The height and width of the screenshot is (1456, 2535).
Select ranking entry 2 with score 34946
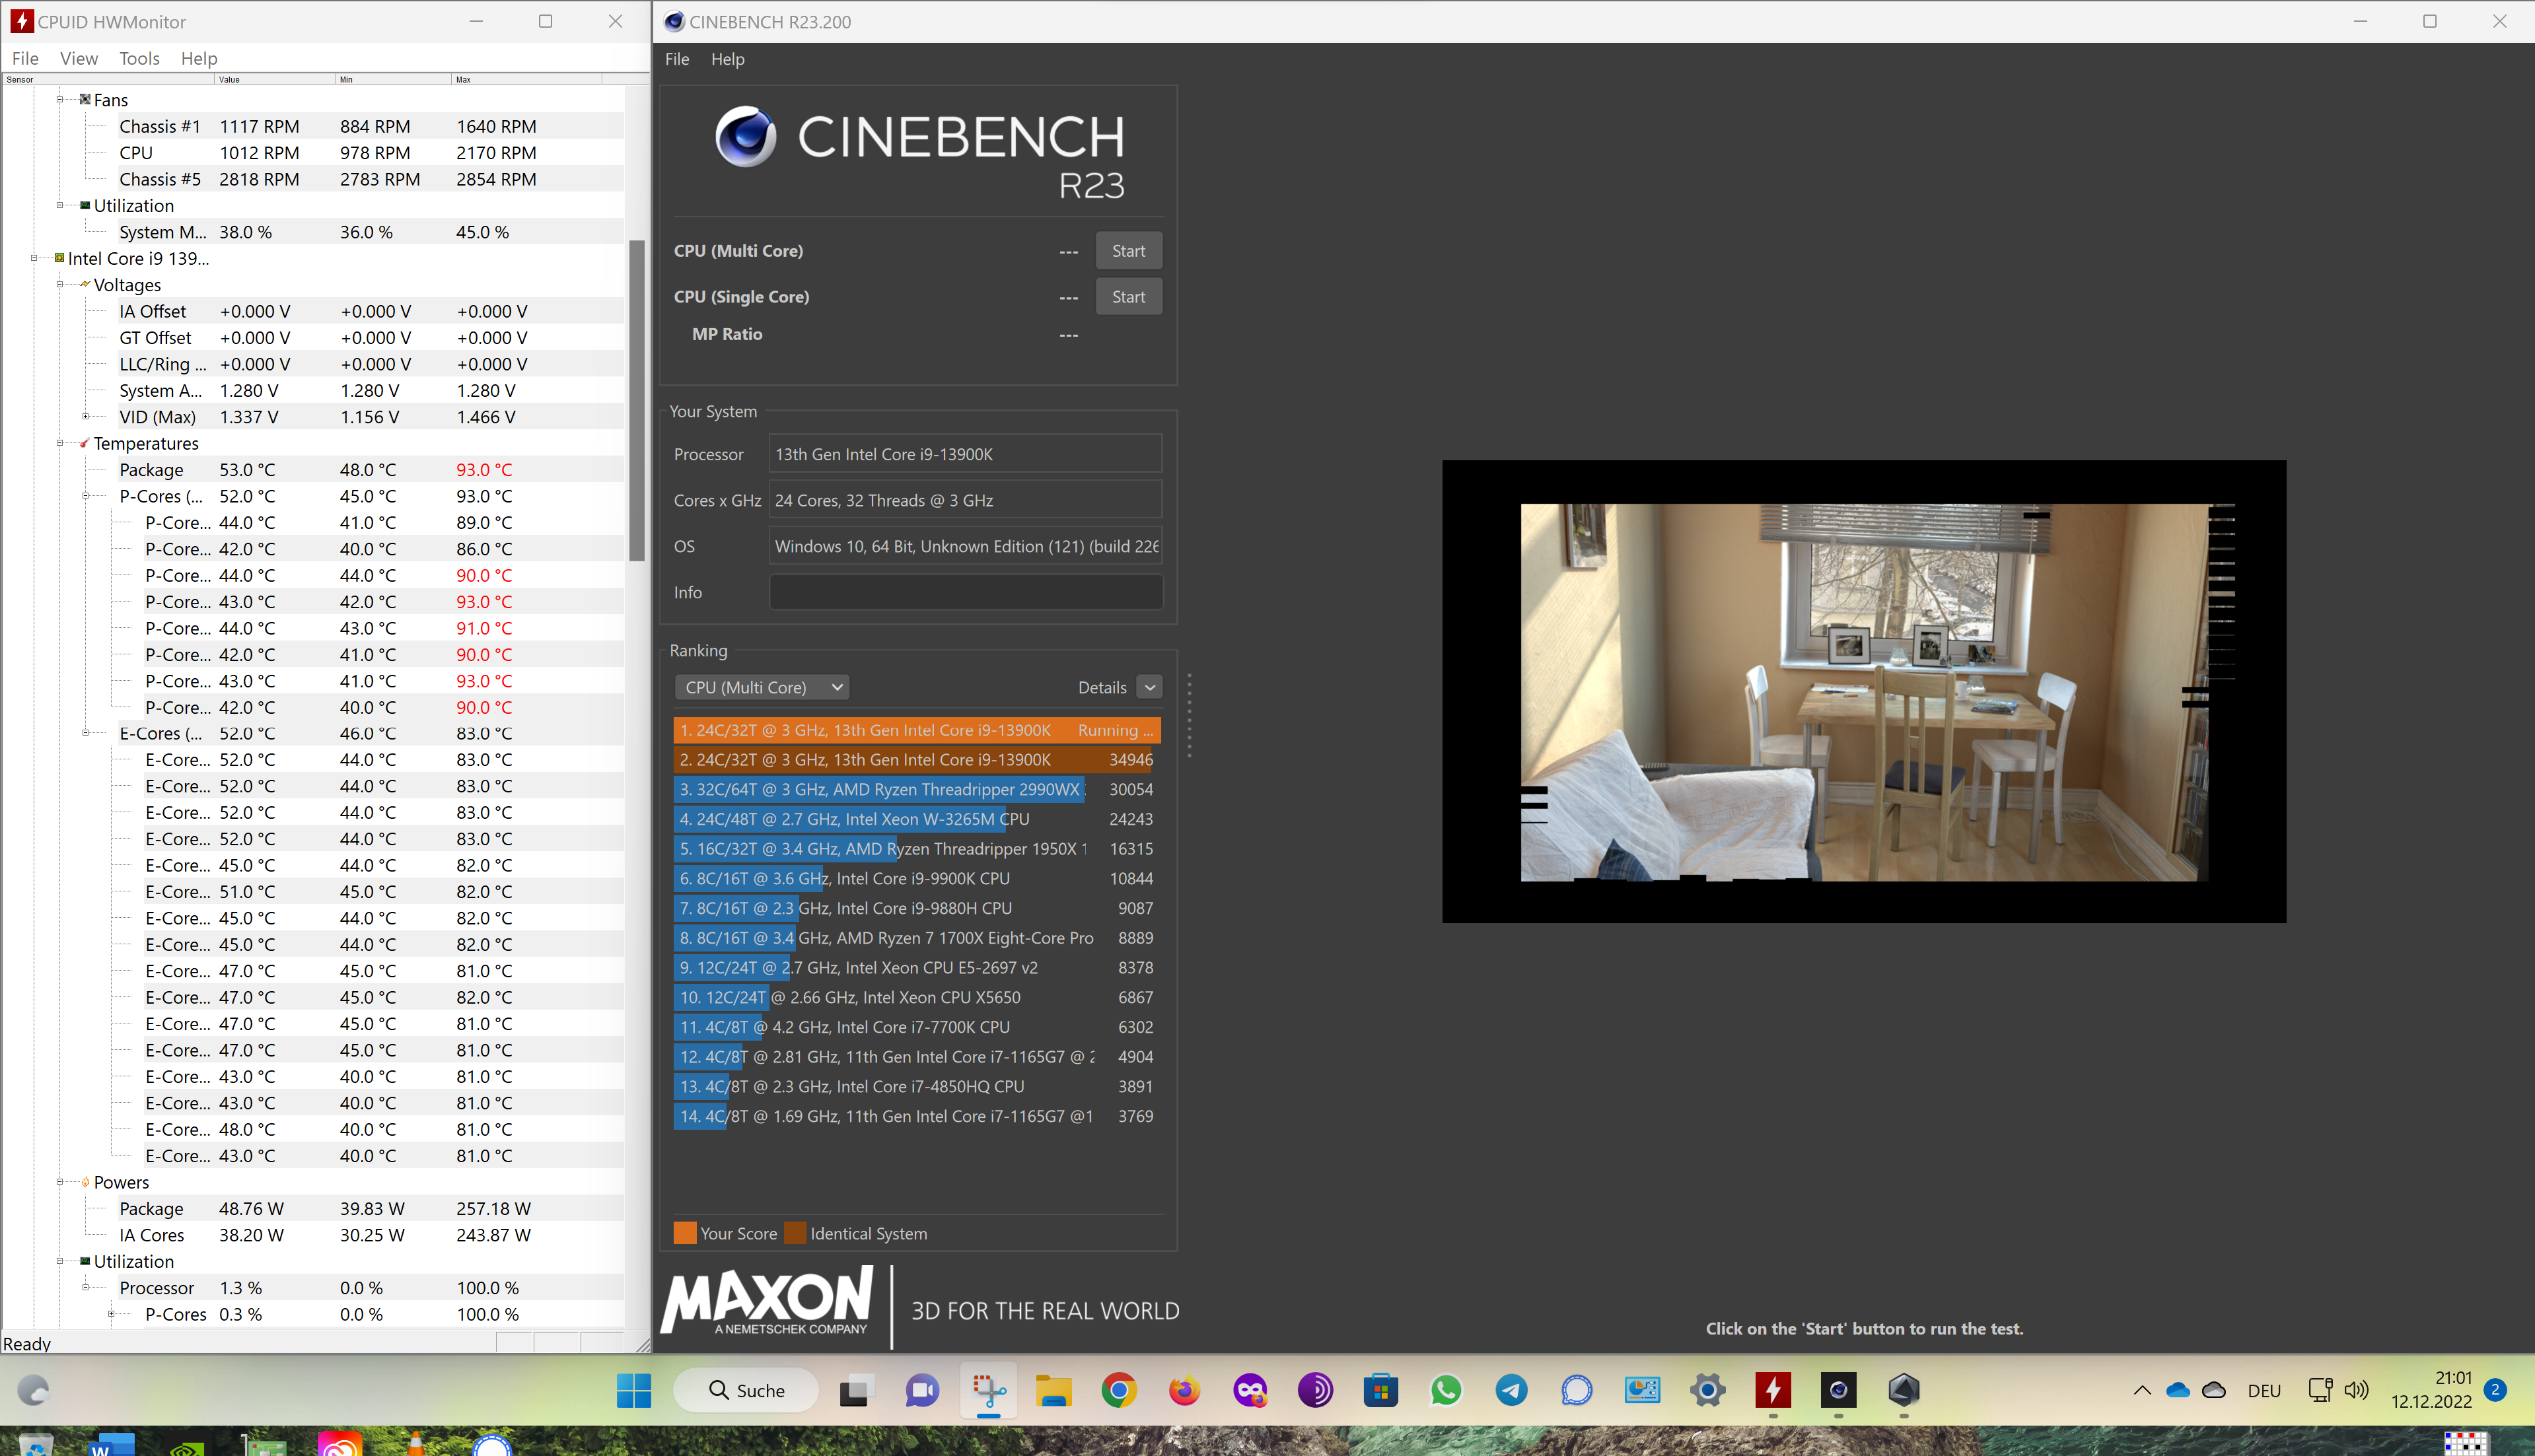[x=917, y=760]
